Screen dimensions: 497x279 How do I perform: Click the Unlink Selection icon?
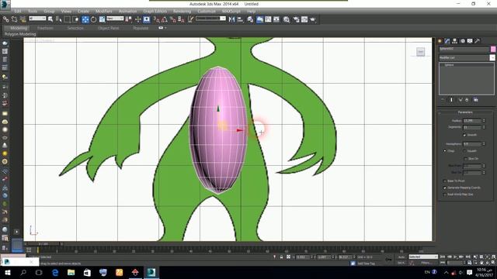(x=14, y=19)
